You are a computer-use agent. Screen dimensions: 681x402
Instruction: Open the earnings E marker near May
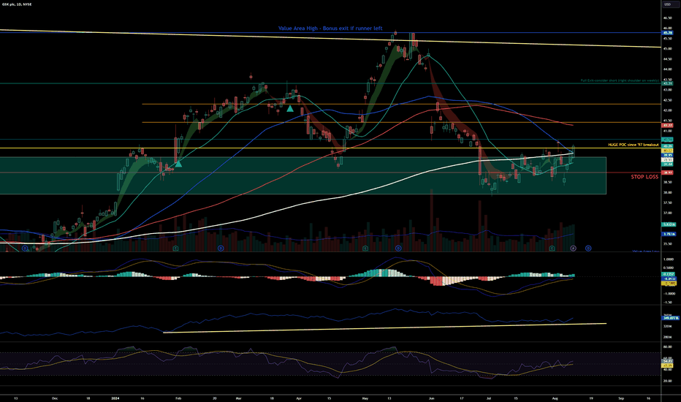tap(365, 249)
